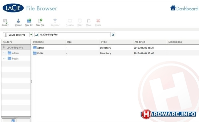Sort by Modified column header
Image resolution: width=199 pixels, height=122 pixels.
click(150, 42)
